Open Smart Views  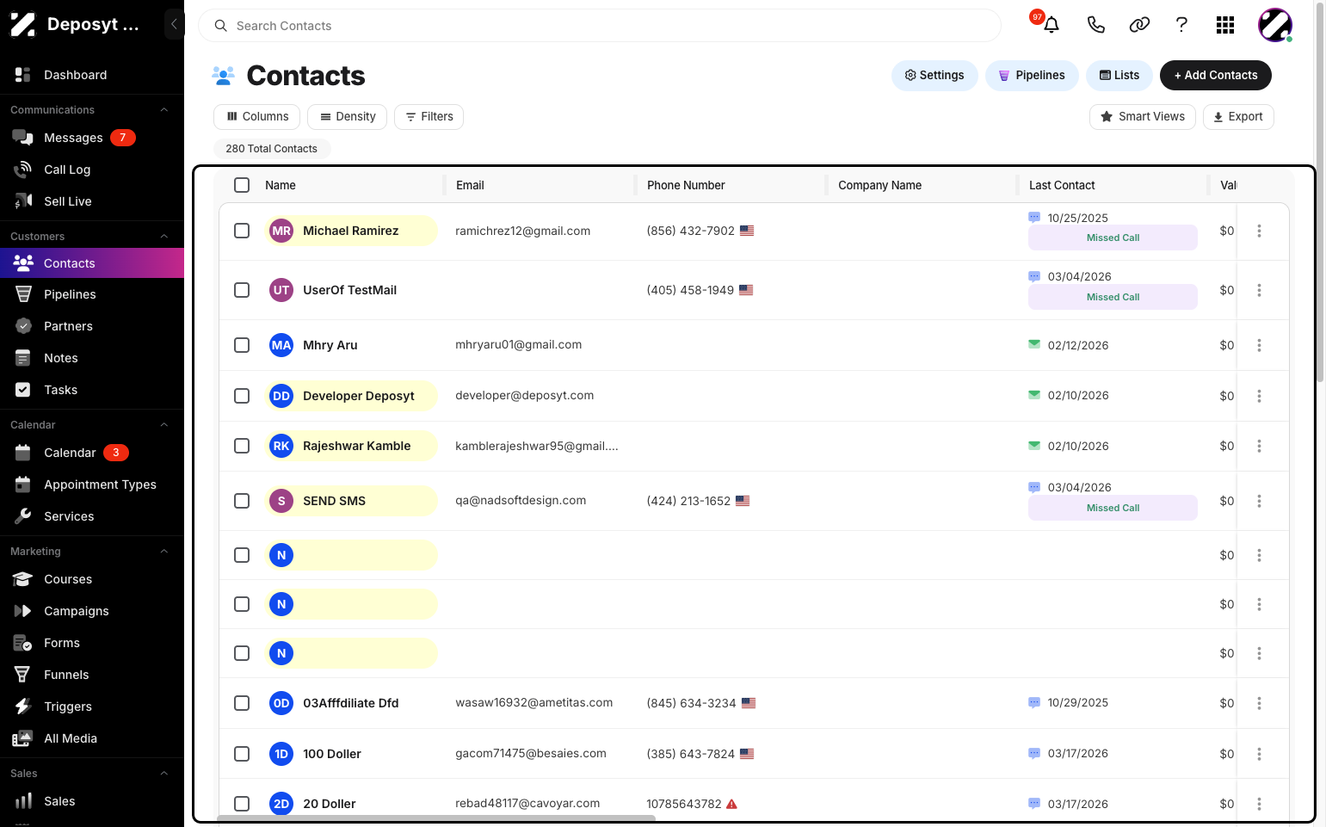point(1143,117)
